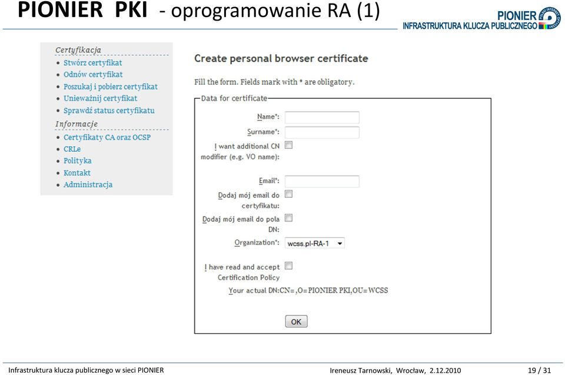Accept the Certification Policy checkbox
This screenshot has width=565, height=375.
[288, 266]
